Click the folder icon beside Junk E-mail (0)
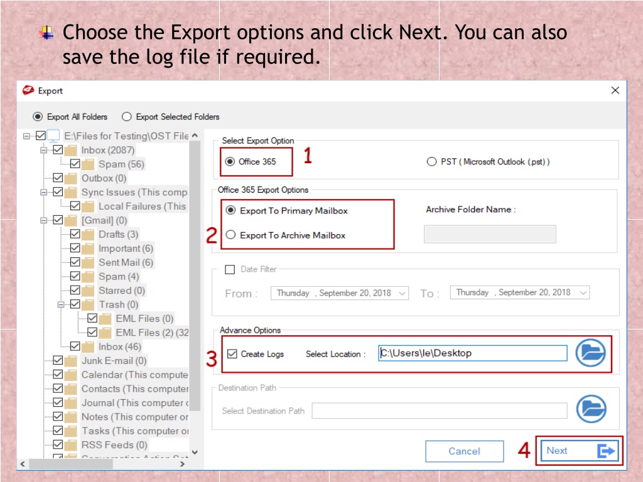Screen dimensions: 643x482 70,361
